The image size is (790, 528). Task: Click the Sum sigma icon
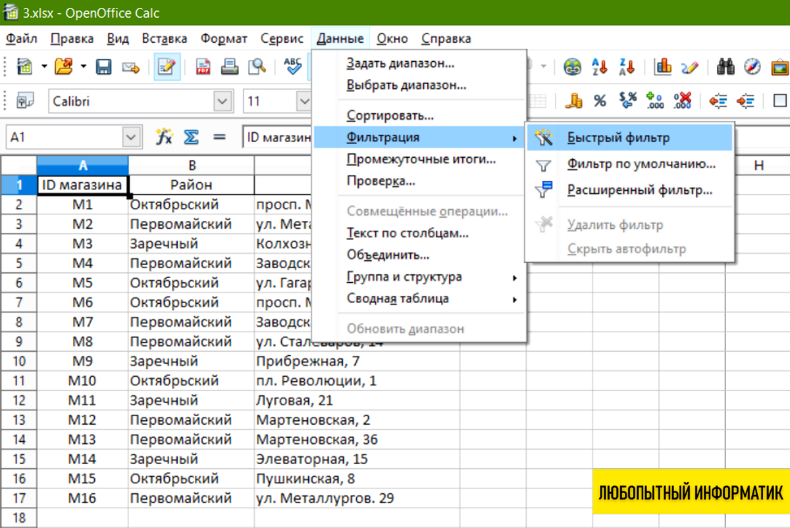pos(192,137)
